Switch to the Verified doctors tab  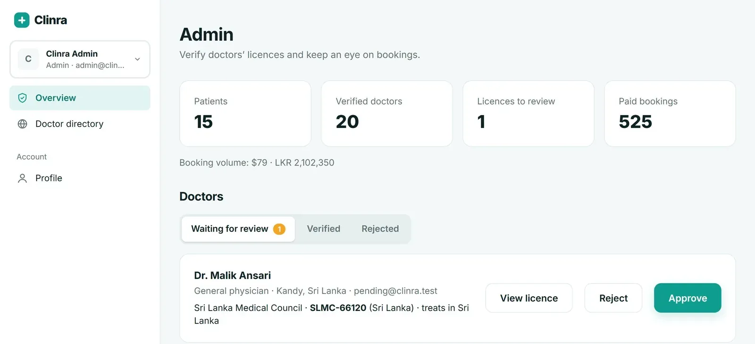point(324,229)
